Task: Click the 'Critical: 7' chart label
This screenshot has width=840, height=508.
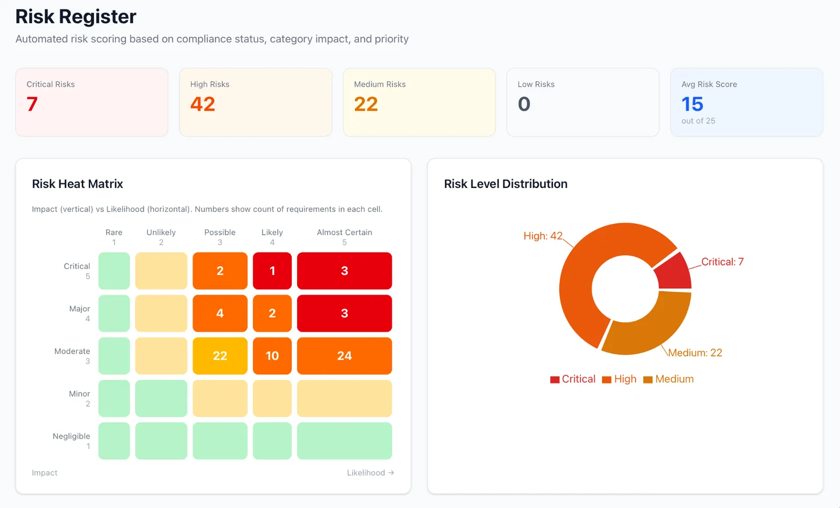Action: tap(722, 262)
